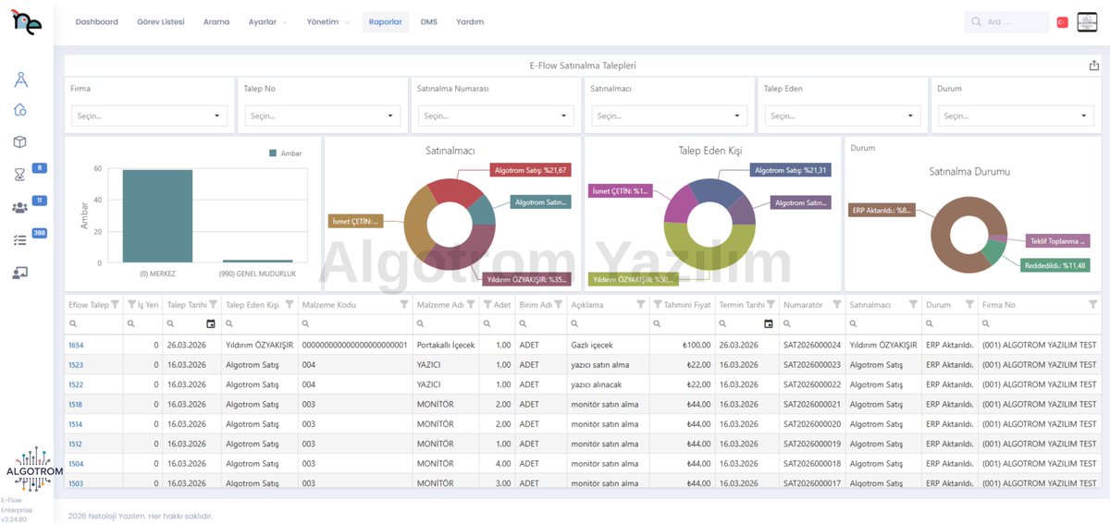
Task: Click the E-Flow bird logo at top left
Action: [26, 20]
